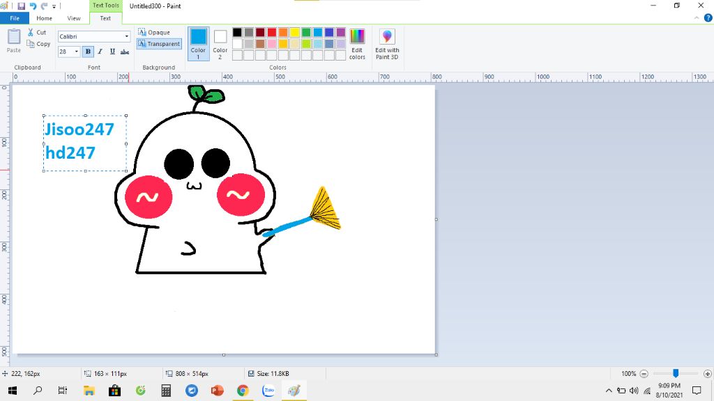The image size is (714, 401).
Task: Select Color 1 foreground button
Action: [198, 44]
